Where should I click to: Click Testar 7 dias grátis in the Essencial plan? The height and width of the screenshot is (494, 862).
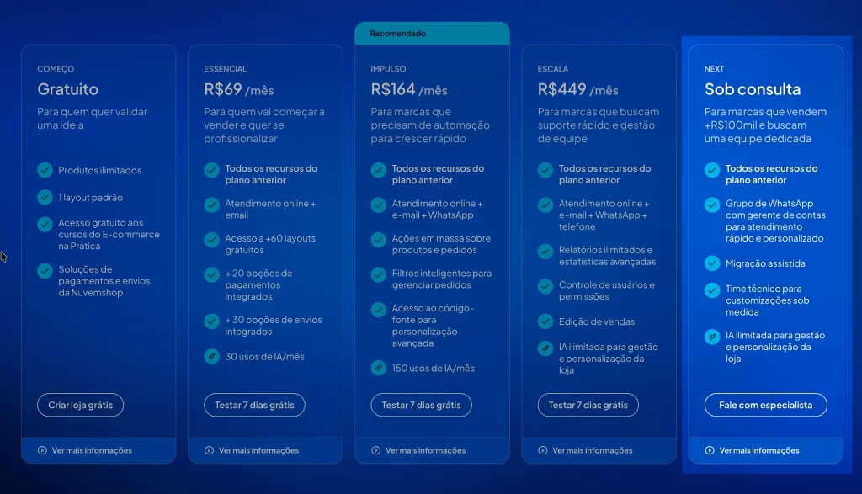[254, 405]
